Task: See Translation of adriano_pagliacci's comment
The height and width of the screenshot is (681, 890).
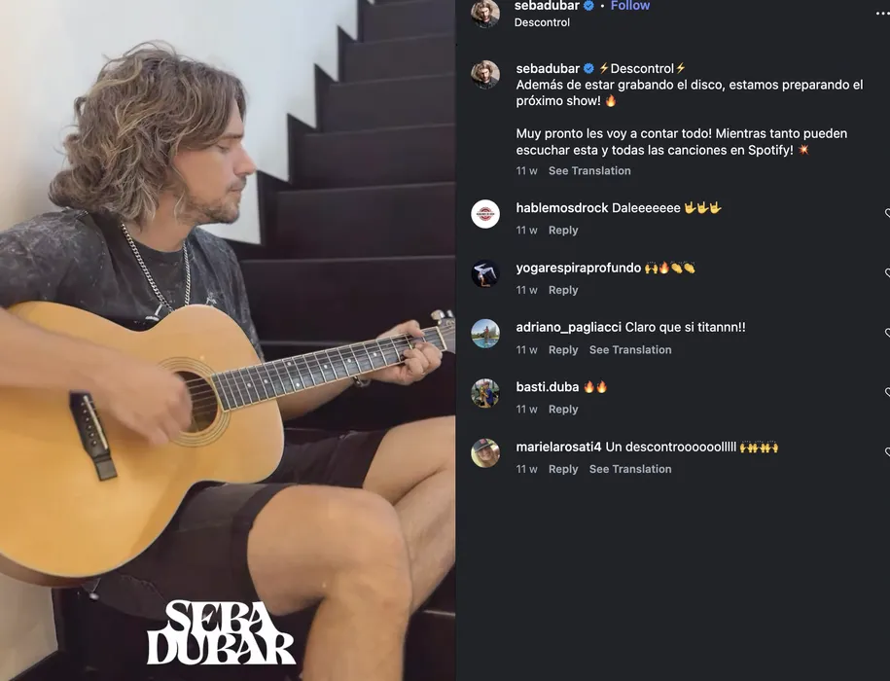Action: (630, 349)
